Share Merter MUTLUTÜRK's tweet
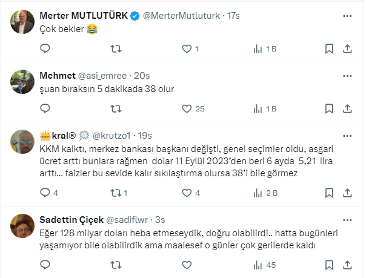Screen dimensions: 366x278 347,48
